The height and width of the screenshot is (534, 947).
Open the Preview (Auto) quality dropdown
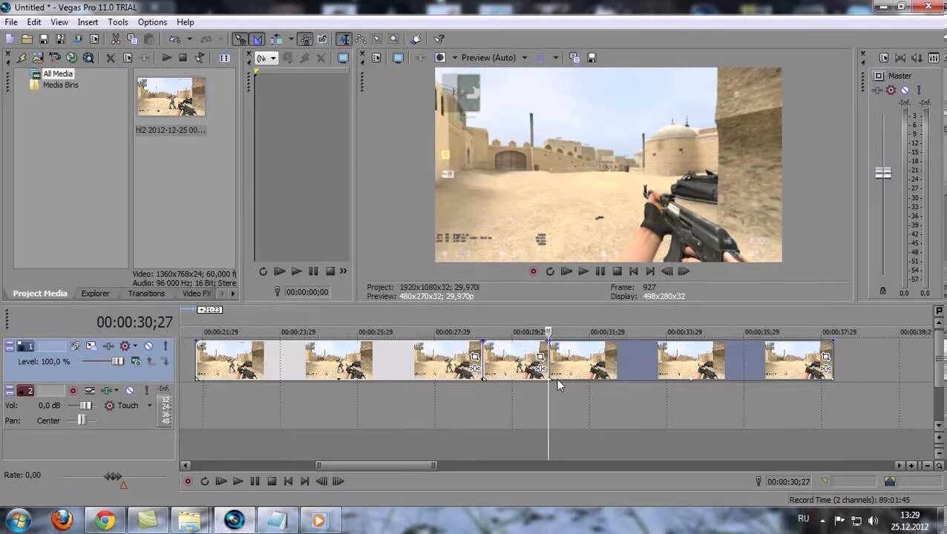pyautogui.click(x=524, y=58)
